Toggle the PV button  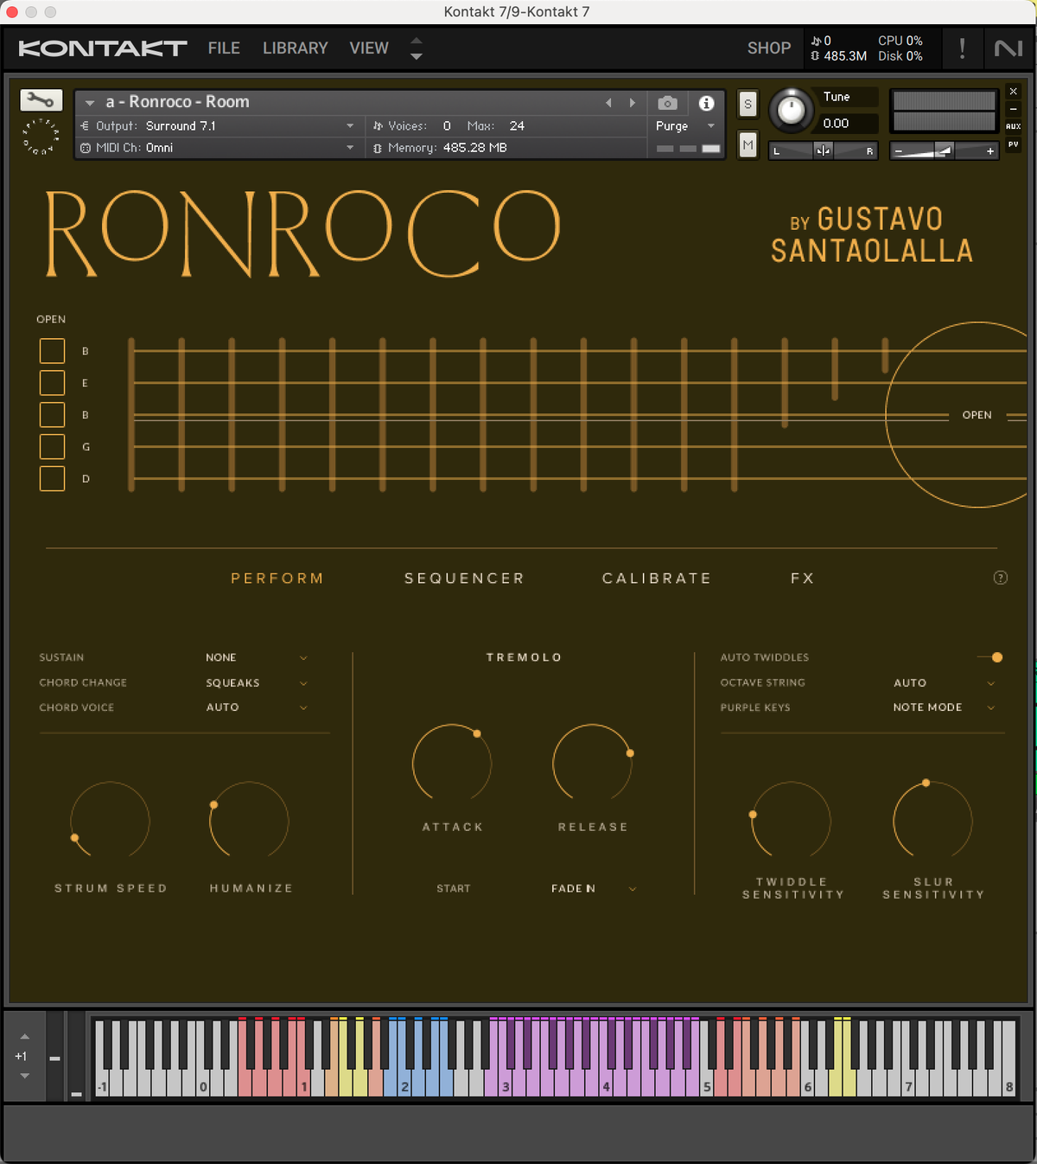1014,144
